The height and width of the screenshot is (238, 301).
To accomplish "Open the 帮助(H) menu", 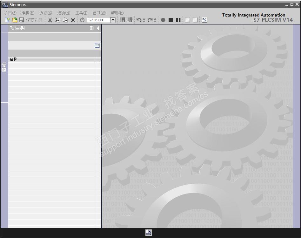I will 117,13.
